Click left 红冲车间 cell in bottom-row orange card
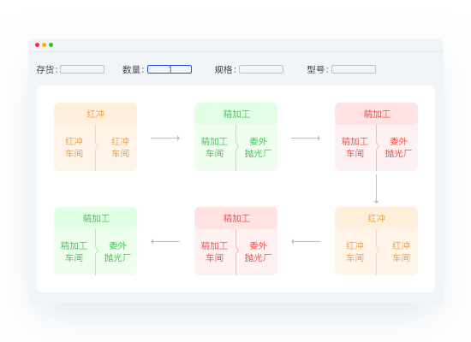The width and height of the screenshot is (471, 342). 355,251
